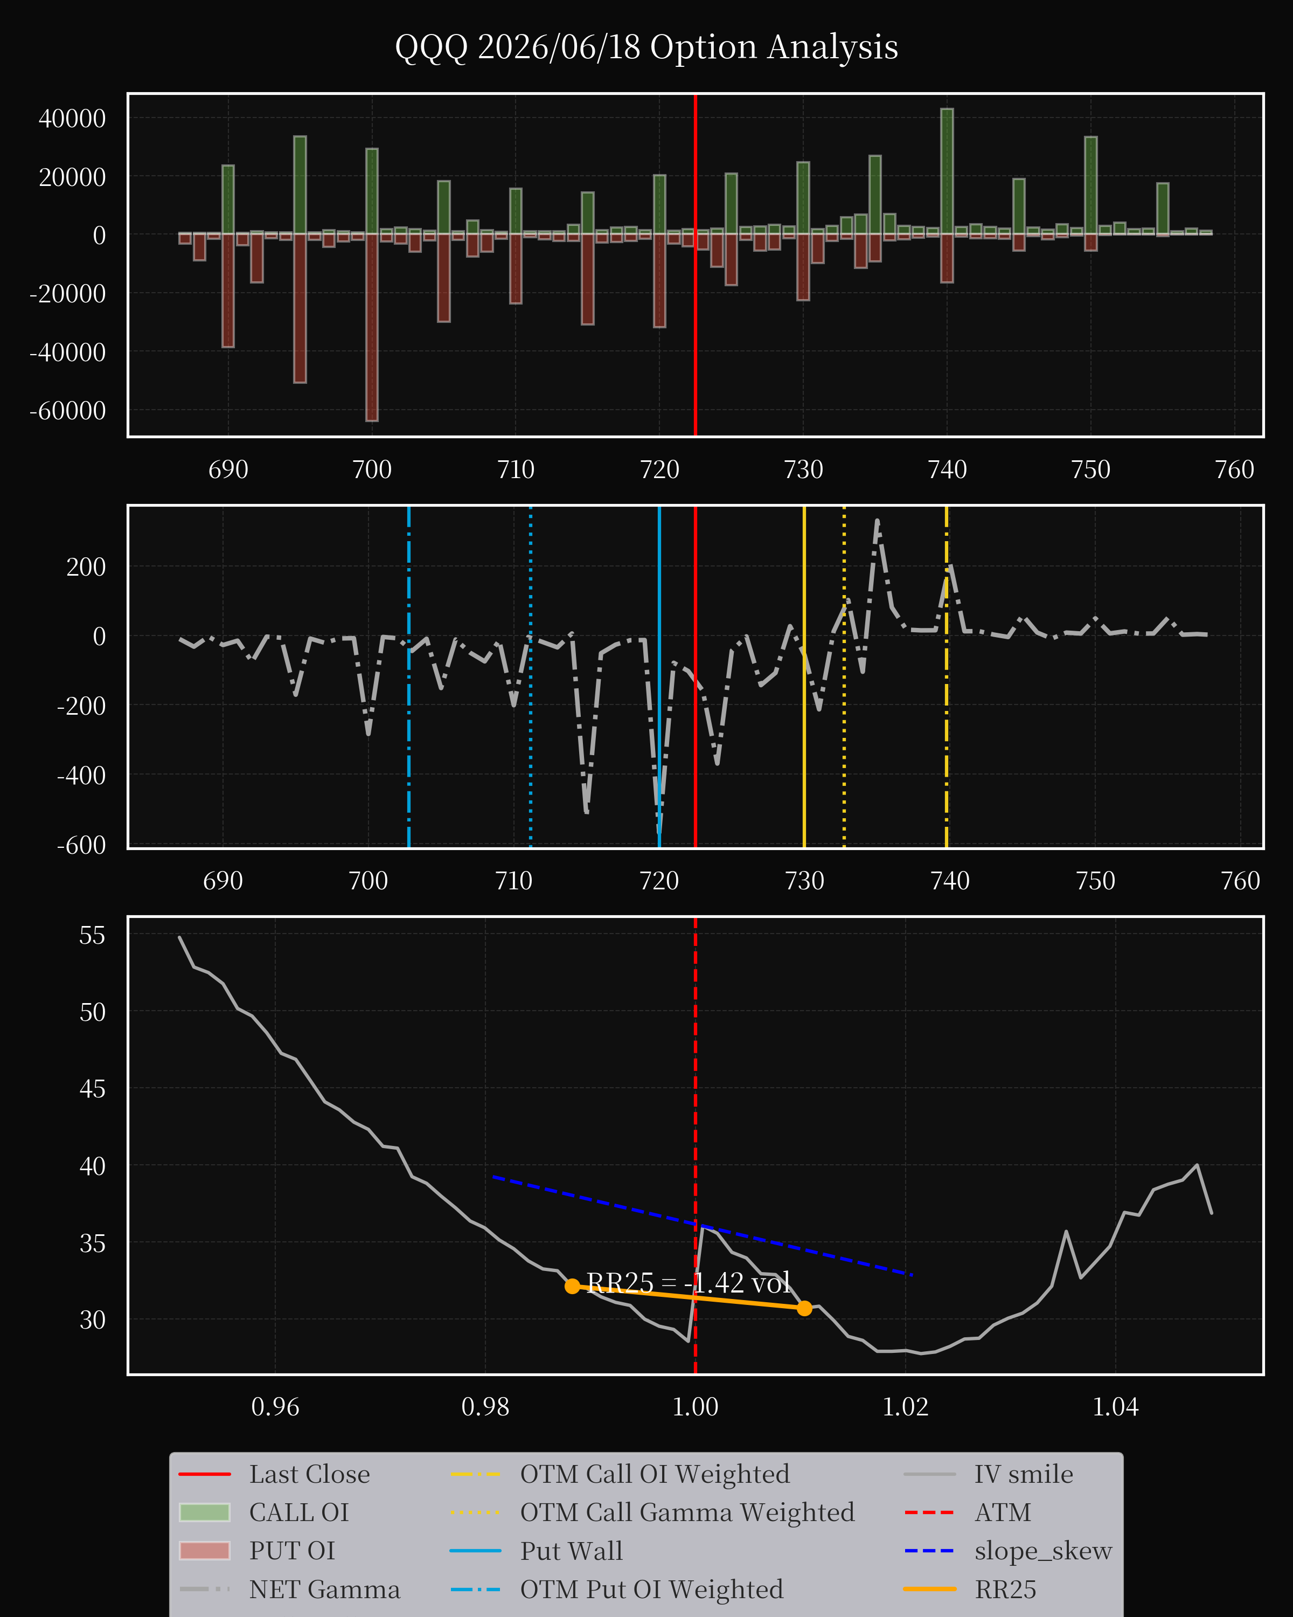Click the orange RR25 line sample in legend
Viewport: 1293px width, 1617px height.
(x=929, y=1588)
